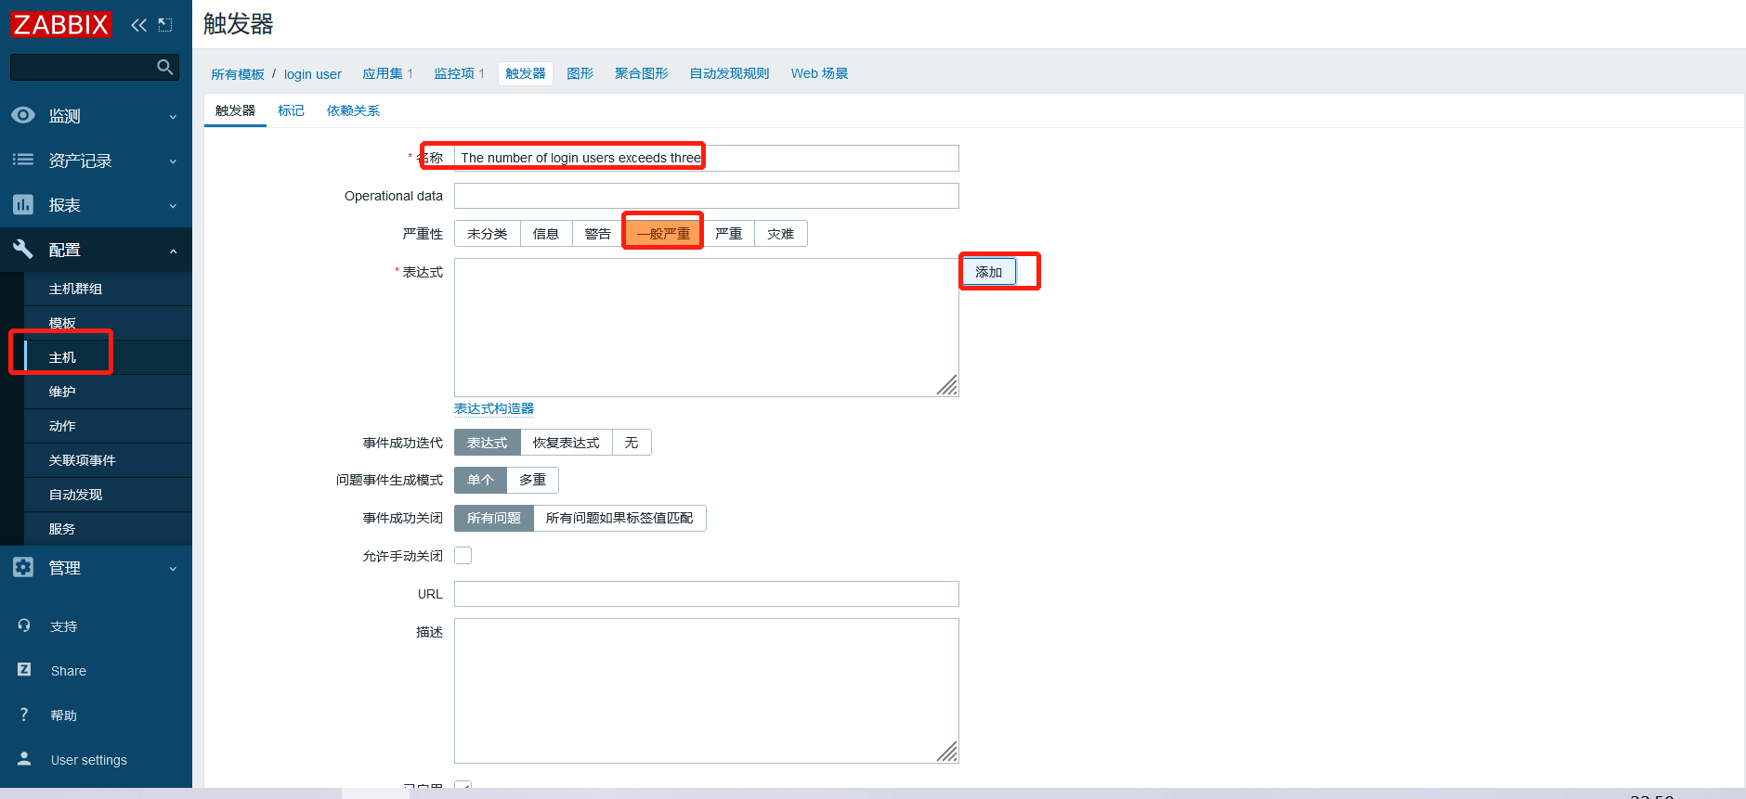Open Web 场景 link
Image resolution: width=1746 pixels, height=799 pixels.
819,73
